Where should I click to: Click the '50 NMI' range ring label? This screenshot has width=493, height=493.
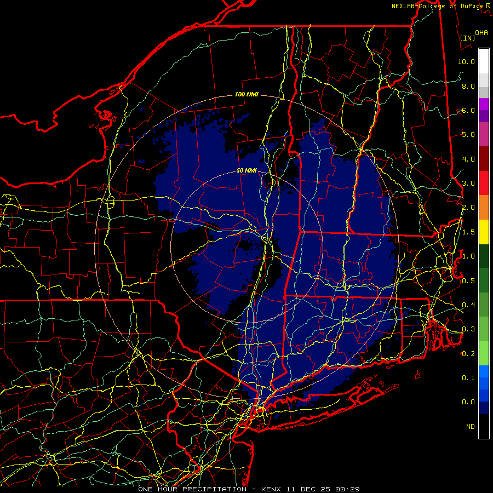coord(246,171)
